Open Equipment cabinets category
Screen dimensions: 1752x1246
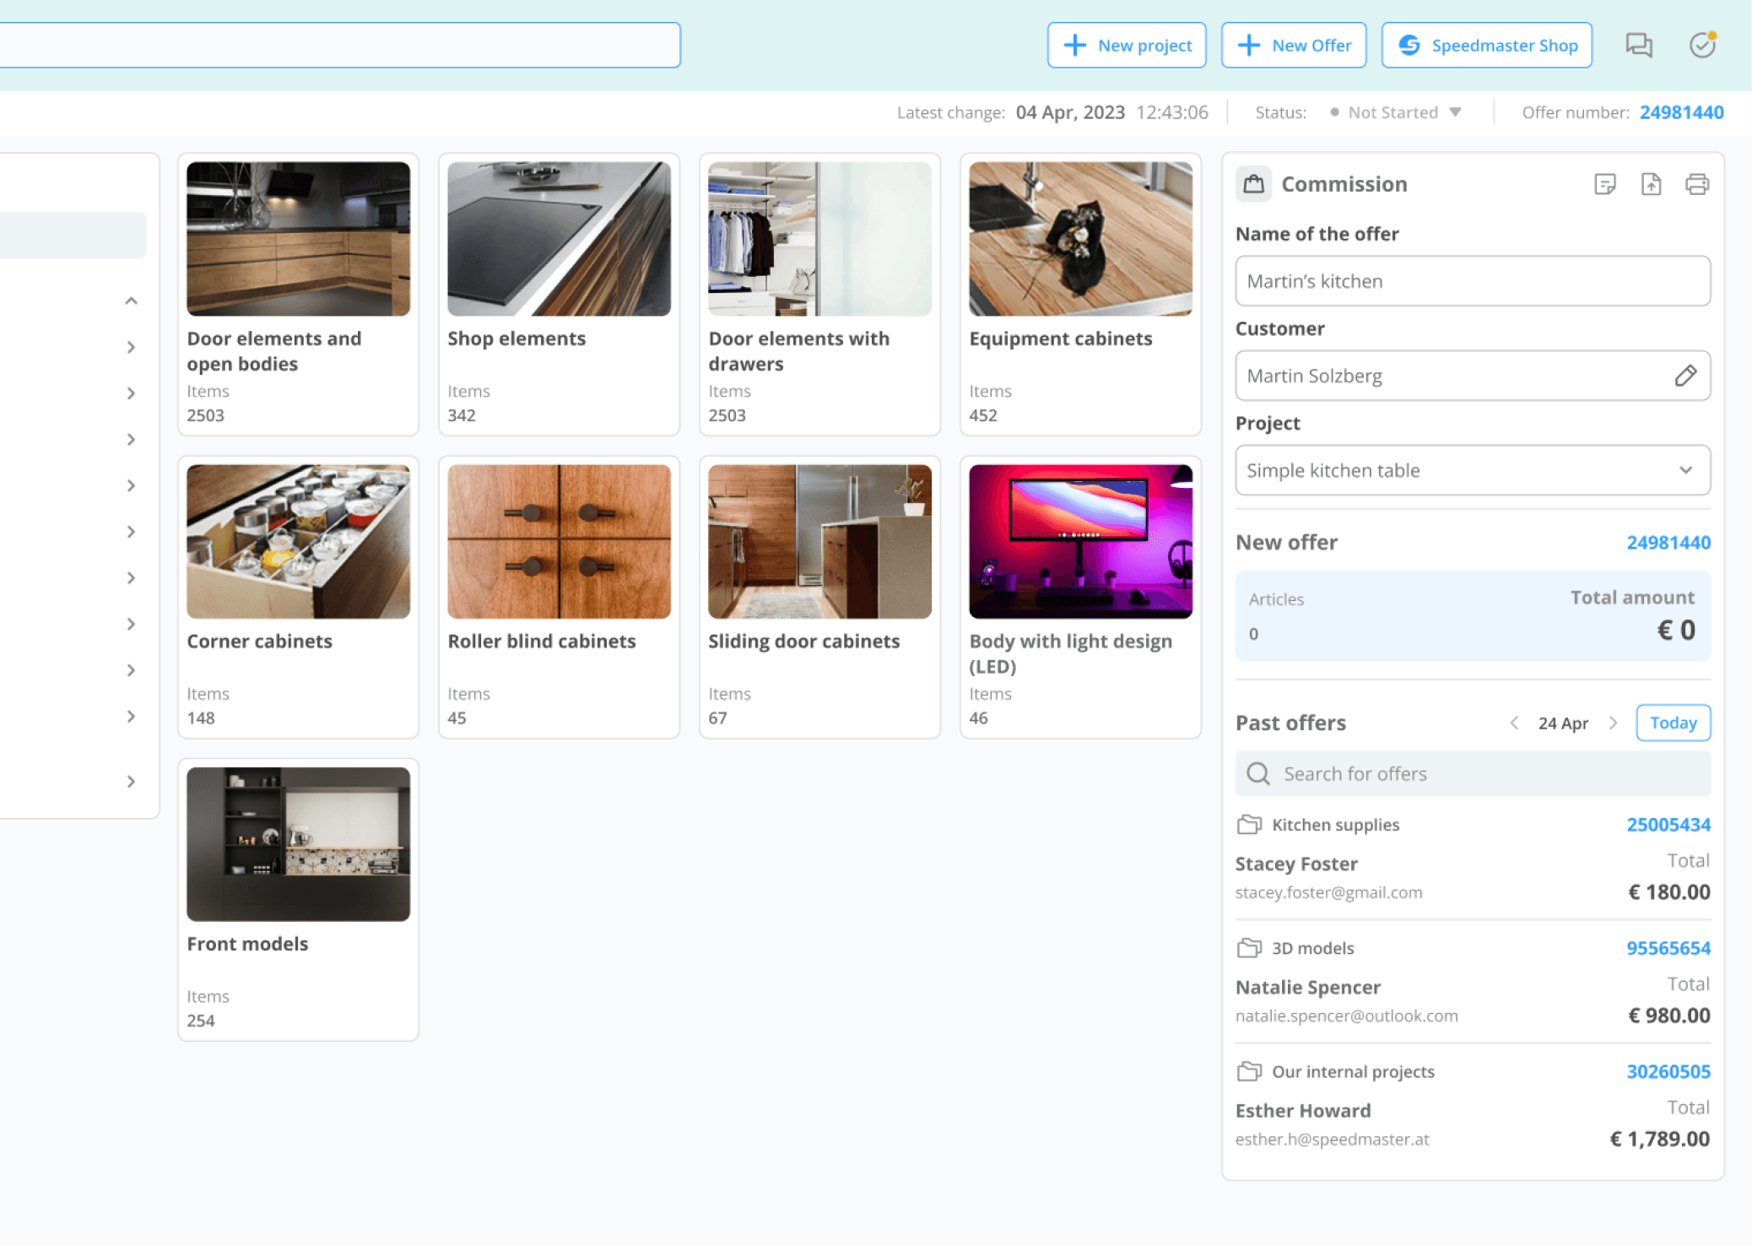(1080, 295)
